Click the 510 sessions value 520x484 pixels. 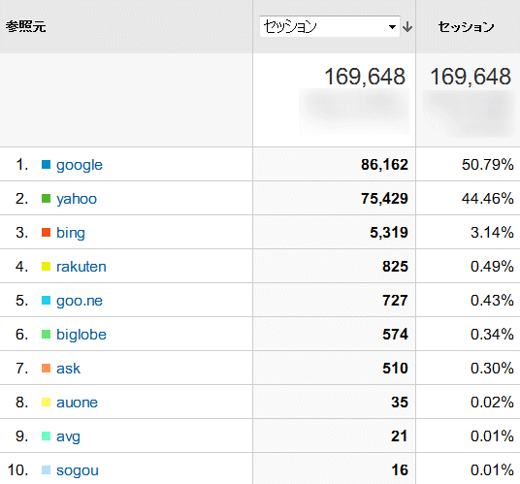(395, 369)
